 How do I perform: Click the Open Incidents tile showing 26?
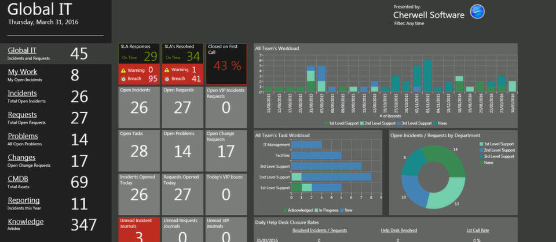139,107
